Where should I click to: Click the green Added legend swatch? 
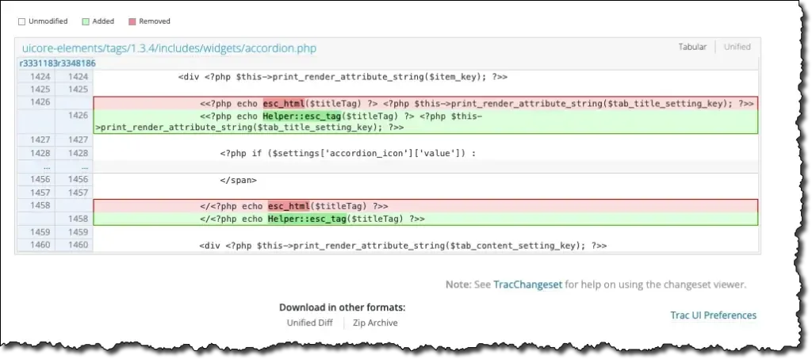(86, 21)
